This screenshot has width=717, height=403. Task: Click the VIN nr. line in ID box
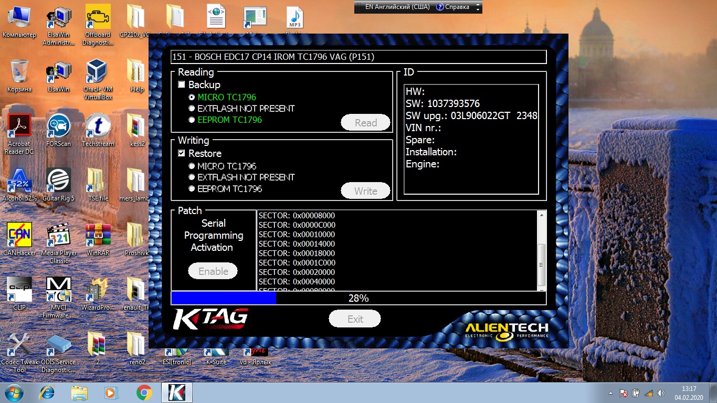pyautogui.click(x=424, y=128)
